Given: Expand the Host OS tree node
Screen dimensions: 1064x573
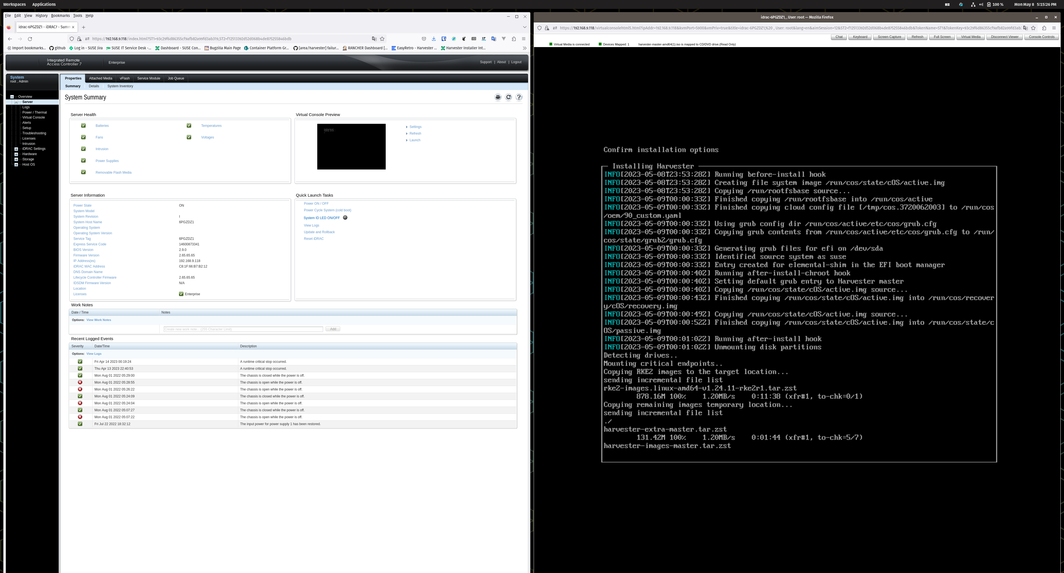Looking at the screenshot, I should [16, 164].
